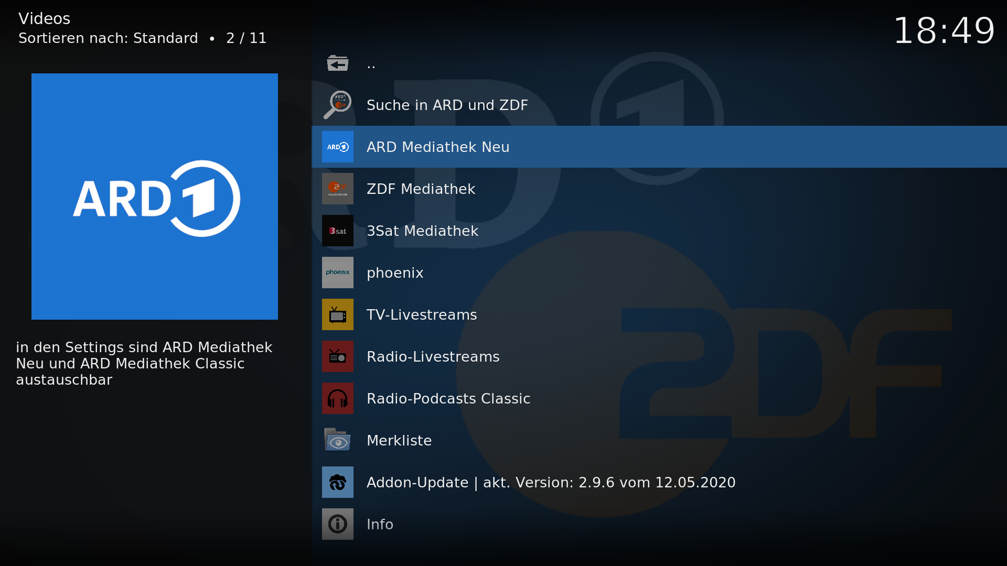
Task: Click the Info circle icon
Action: [337, 524]
